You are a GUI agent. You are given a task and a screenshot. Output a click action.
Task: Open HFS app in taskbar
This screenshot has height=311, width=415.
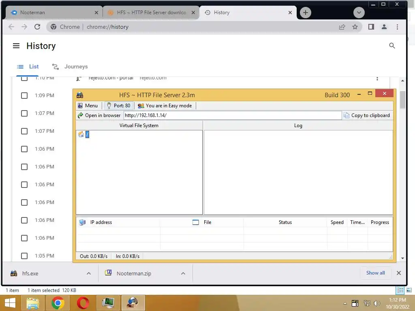pos(133,303)
